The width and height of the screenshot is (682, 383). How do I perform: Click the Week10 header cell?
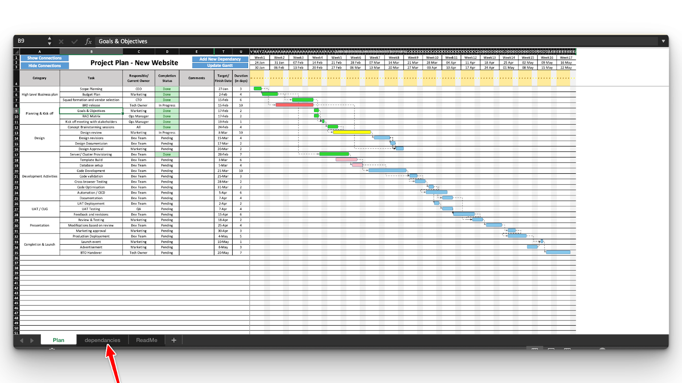click(432, 57)
